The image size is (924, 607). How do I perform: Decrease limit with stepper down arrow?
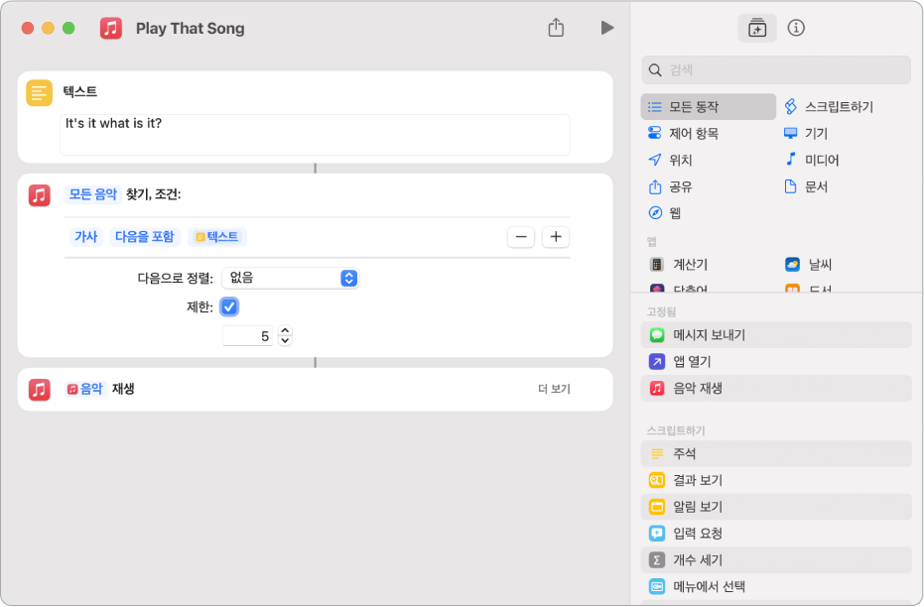pyautogui.click(x=285, y=341)
